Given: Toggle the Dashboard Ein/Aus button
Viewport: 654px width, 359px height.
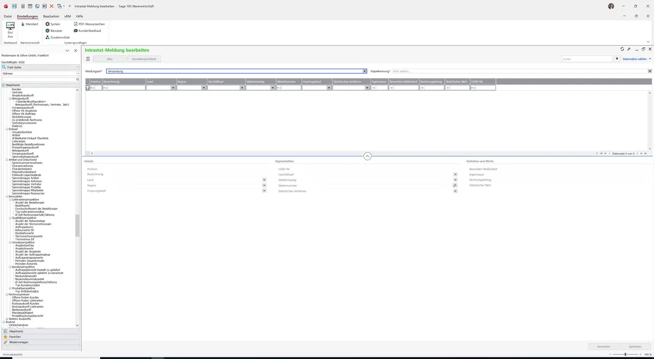Looking at the screenshot, I should 10,29.
